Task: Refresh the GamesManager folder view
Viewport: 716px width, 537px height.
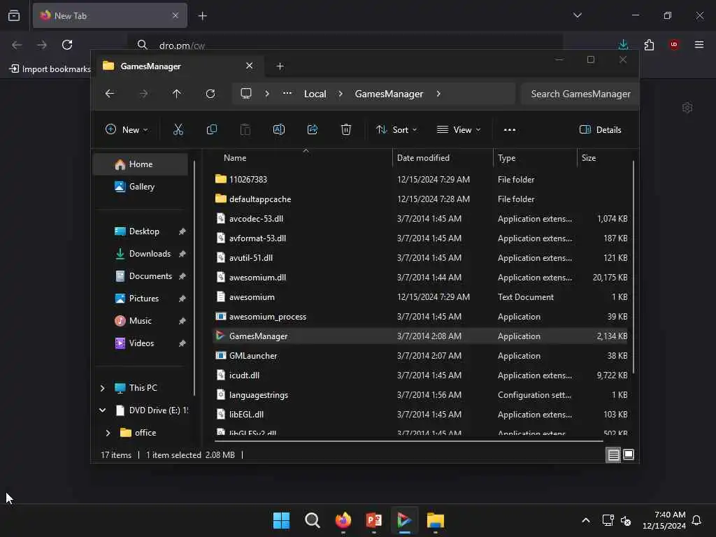Action: [210, 94]
